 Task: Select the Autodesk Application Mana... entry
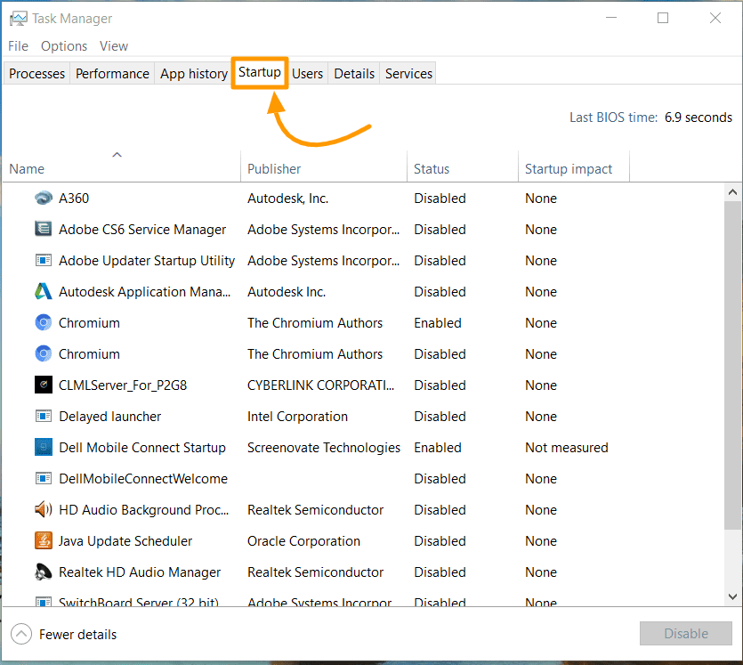tap(144, 291)
